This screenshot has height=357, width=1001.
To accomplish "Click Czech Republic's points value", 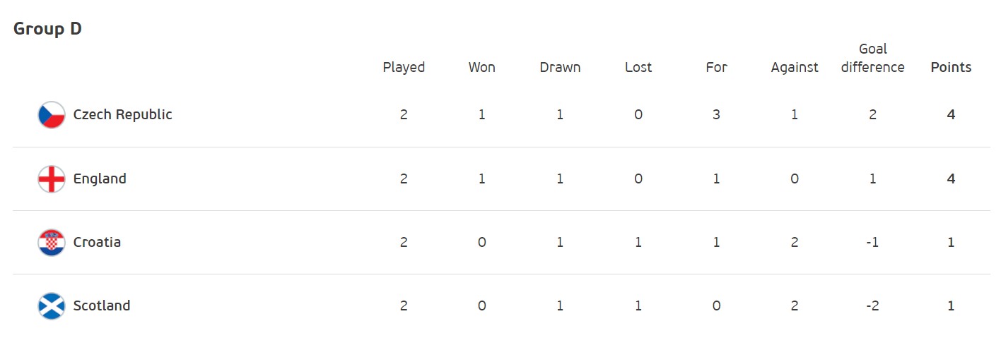I will 951,114.
